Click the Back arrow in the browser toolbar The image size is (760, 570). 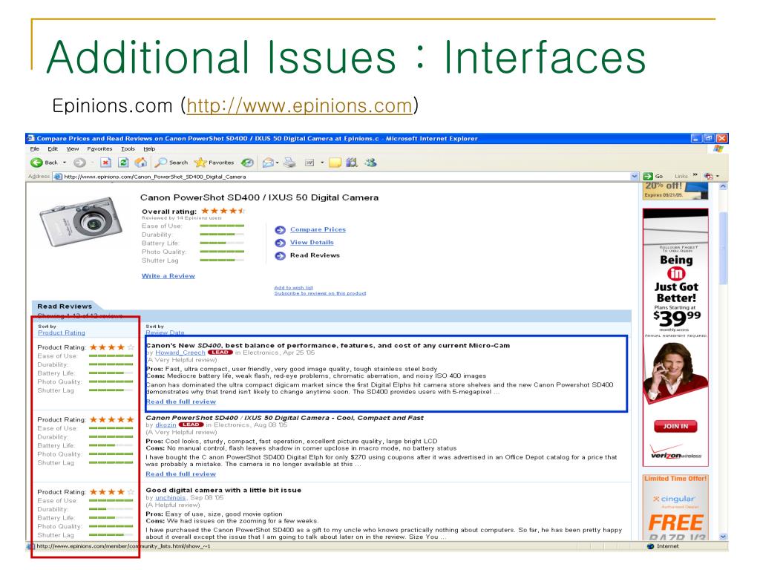[37, 163]
